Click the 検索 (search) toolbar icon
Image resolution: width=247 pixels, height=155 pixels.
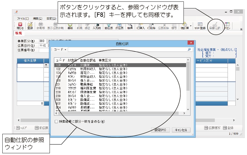pos(130,26)
